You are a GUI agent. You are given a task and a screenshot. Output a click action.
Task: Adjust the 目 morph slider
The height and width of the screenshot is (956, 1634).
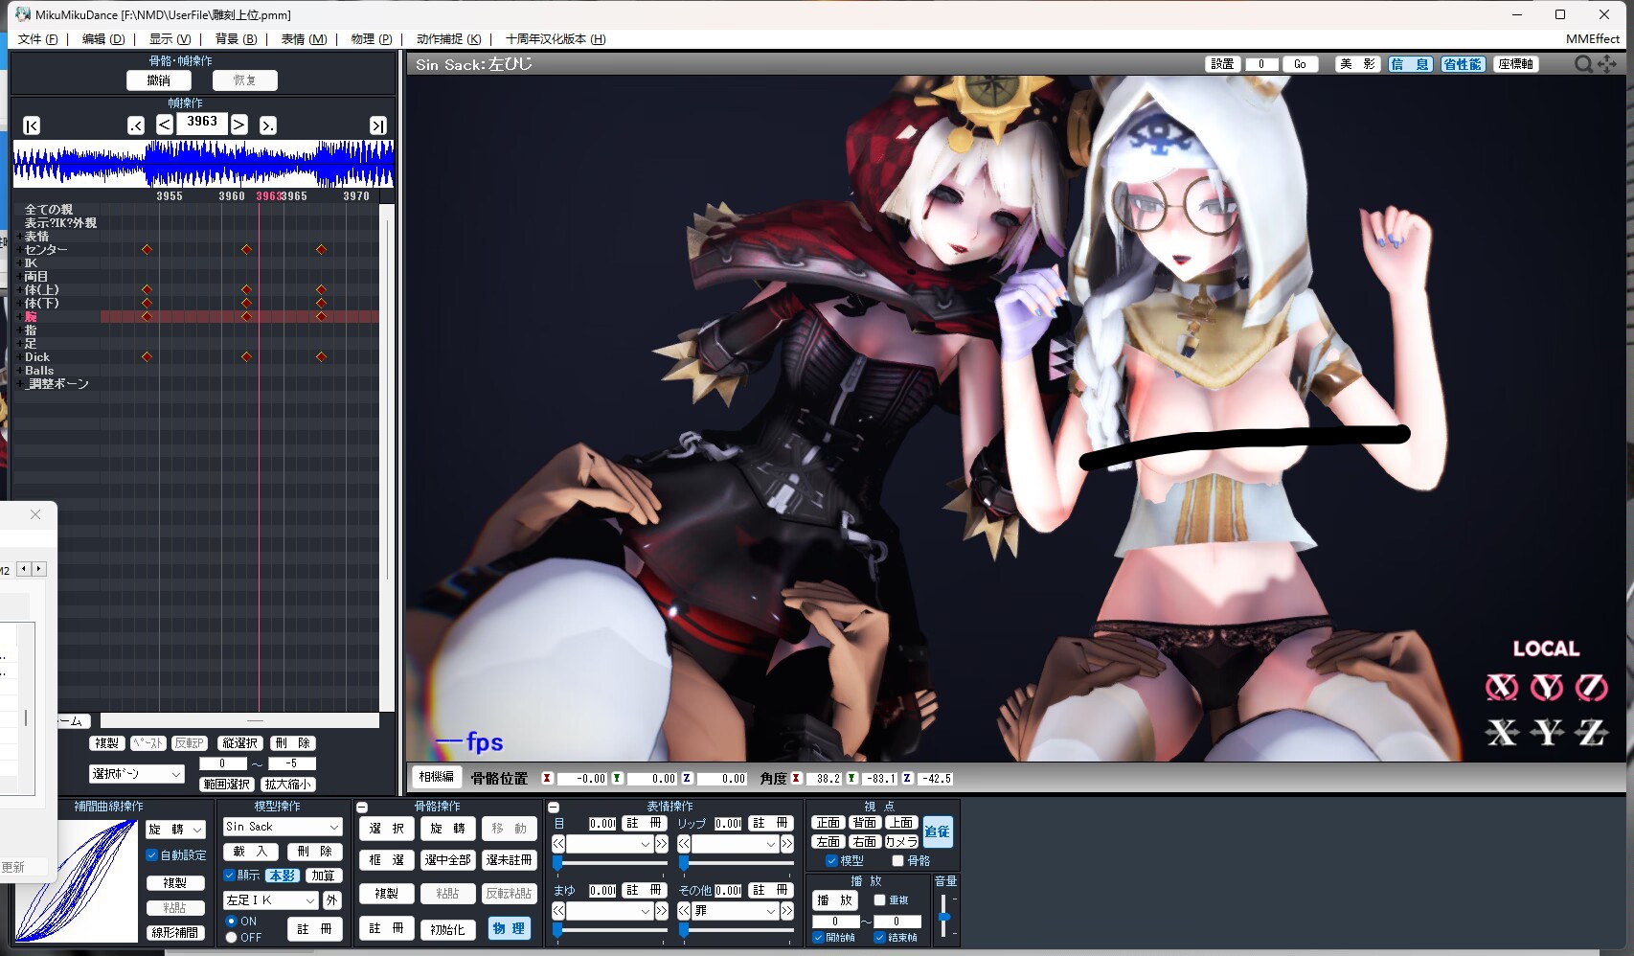[610, 863]
